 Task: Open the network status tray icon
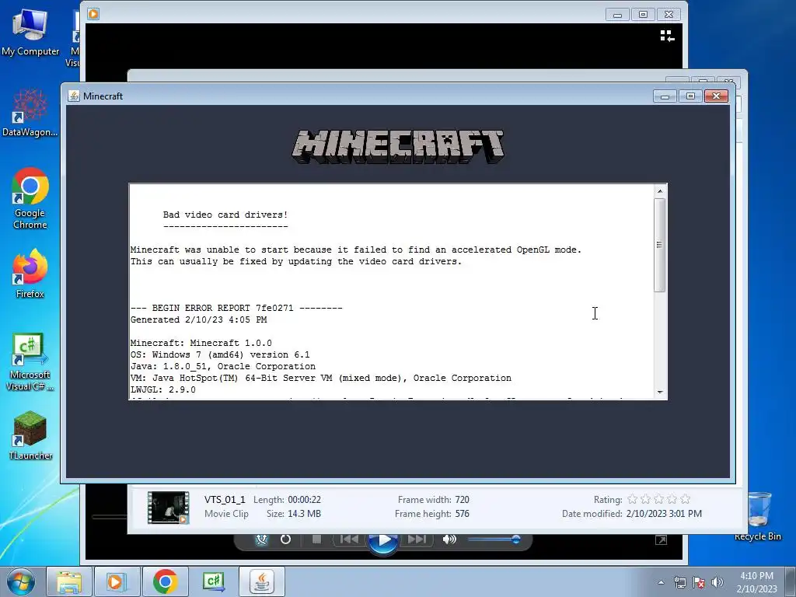point(679,582)
